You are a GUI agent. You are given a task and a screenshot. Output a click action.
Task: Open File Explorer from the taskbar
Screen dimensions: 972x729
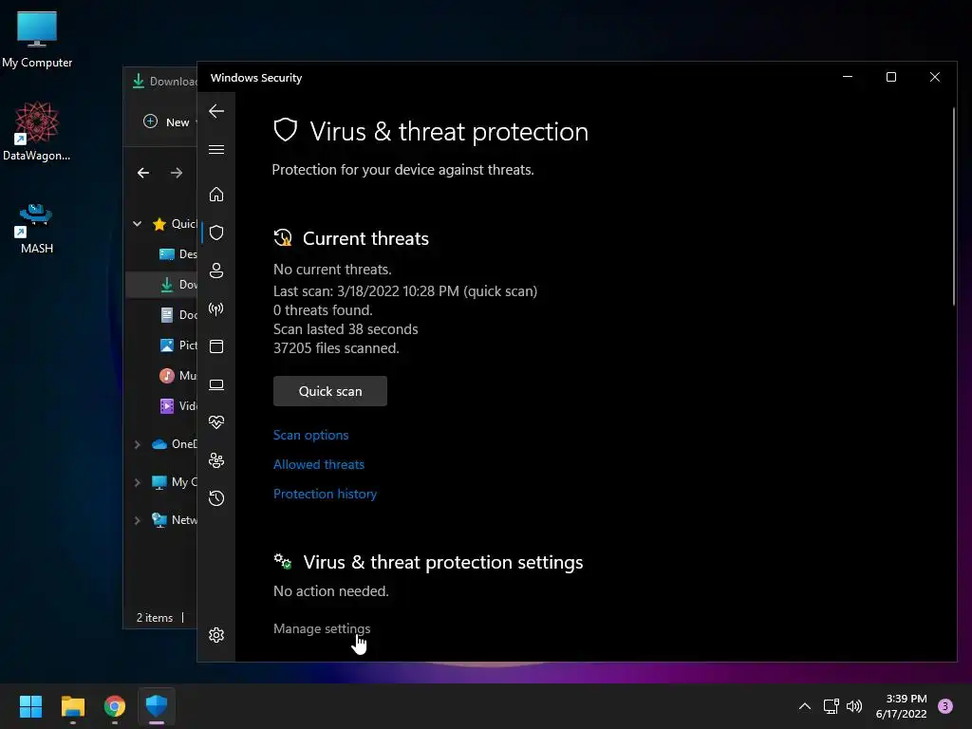point(72,706)
